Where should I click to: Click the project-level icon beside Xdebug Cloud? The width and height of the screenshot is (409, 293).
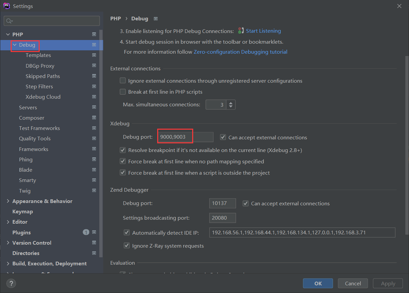coord(94,97)
